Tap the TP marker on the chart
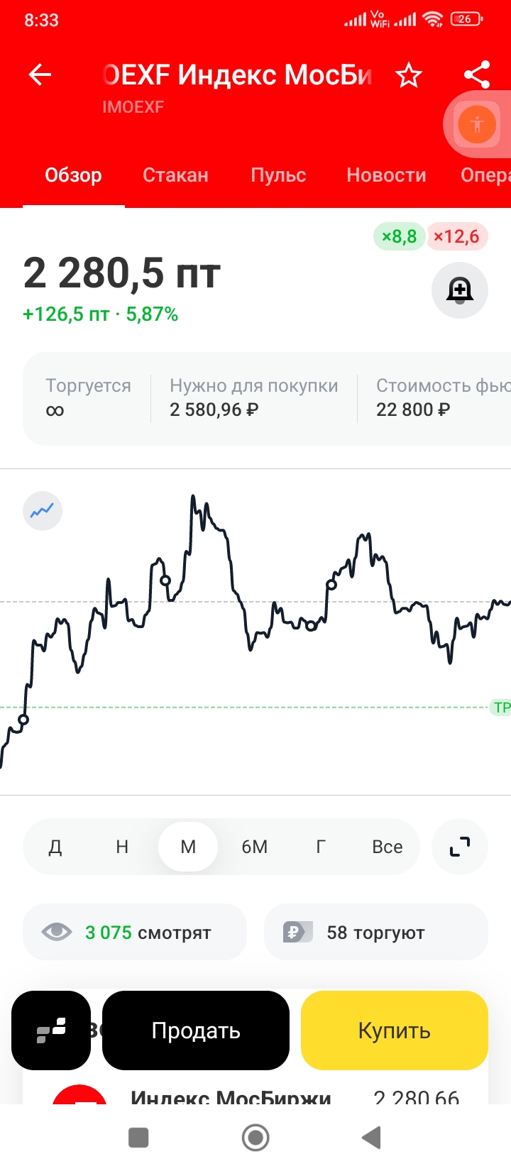Screen dimensions: 511x1171 point(501,708)
